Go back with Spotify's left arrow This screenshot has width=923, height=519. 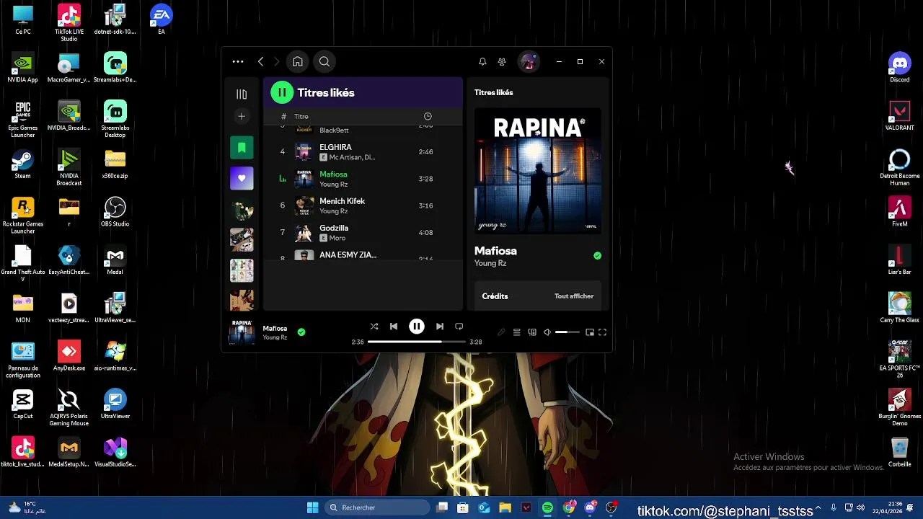coord(261,62)
